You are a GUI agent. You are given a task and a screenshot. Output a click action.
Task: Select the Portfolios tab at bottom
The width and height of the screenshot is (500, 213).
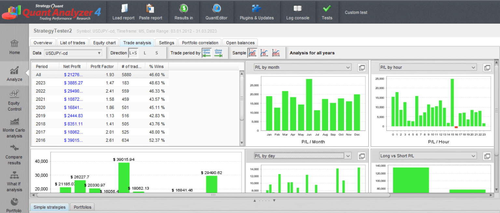tap(82, 207)
